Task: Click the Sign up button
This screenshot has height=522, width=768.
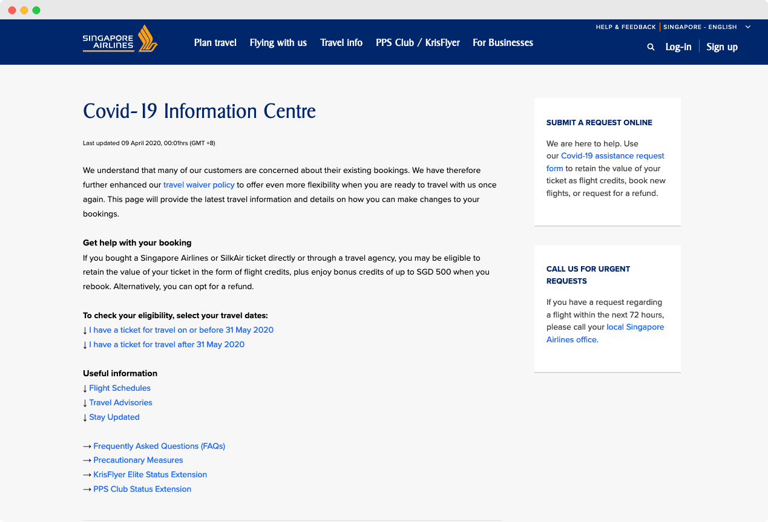Action: tap(721, 47)
